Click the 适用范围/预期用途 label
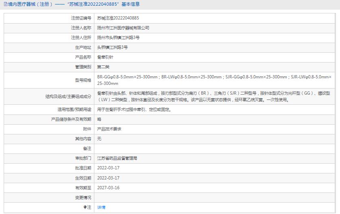The height and width of the screenshot is (214, 340). click(x=74, y=110)
